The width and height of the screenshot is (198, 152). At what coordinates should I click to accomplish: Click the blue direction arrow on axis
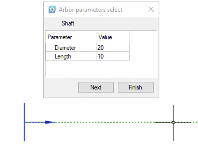[x=50, y=122]
